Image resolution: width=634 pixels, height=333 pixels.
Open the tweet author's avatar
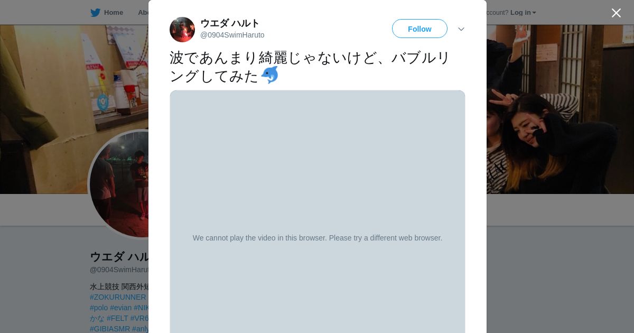point(182,30)
